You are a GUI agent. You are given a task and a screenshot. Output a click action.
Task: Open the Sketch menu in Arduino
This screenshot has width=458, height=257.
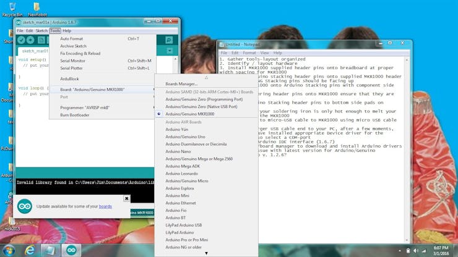[x=41, y=31]
